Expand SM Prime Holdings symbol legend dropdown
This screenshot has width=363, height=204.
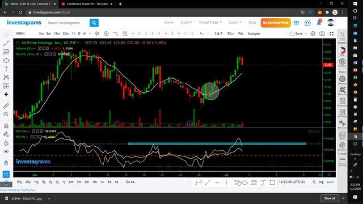pos(78,43)
